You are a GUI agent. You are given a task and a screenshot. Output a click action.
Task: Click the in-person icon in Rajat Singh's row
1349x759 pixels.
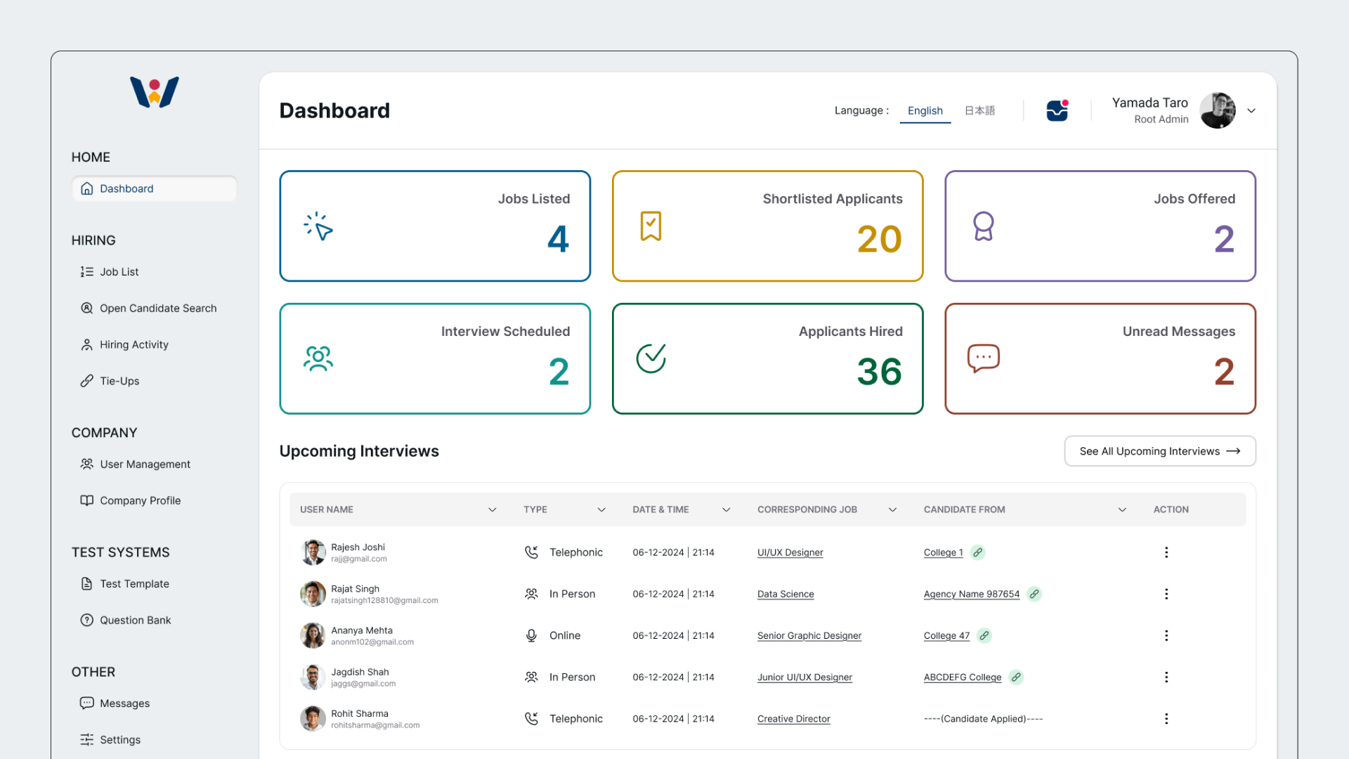point(531,594)
